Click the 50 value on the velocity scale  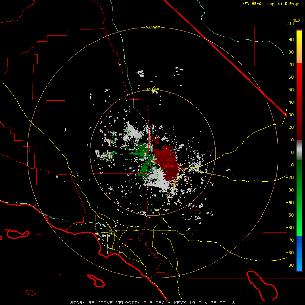coord(291,90)
